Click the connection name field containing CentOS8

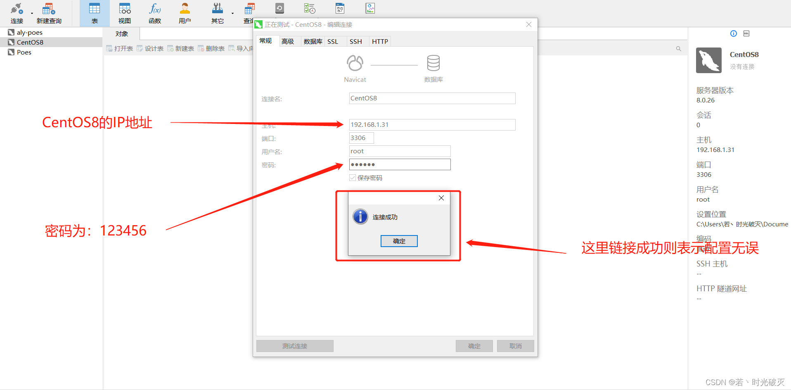(x=432, y=98)
